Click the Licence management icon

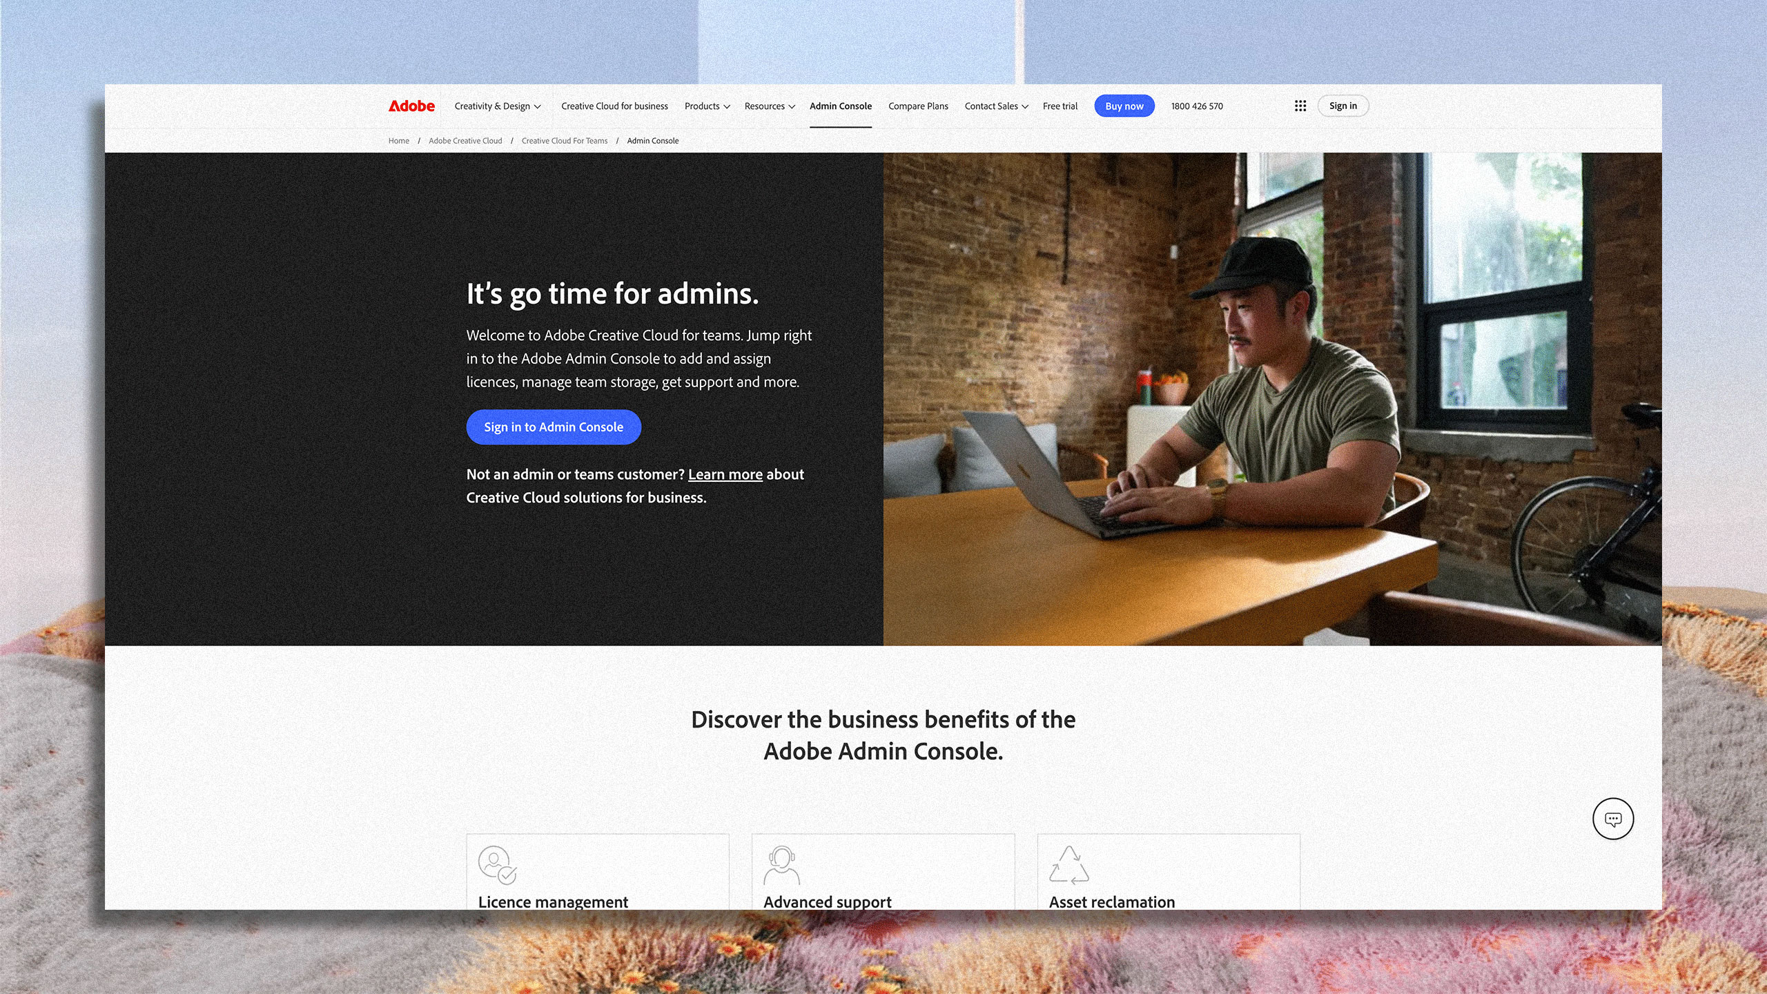click(x=497, y=865)
